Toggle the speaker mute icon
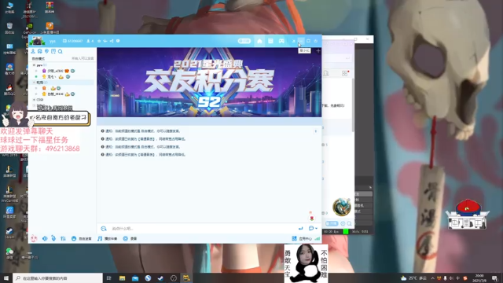This screenshot has width=503, height=283. [x=45, y=238]
